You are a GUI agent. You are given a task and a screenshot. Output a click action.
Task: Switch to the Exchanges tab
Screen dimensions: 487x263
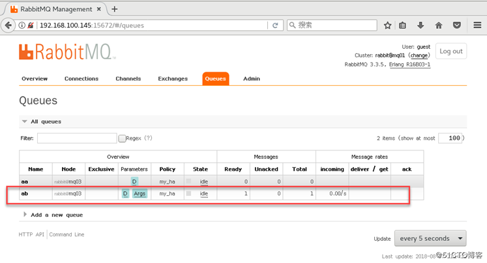click(x=173, y=79)
